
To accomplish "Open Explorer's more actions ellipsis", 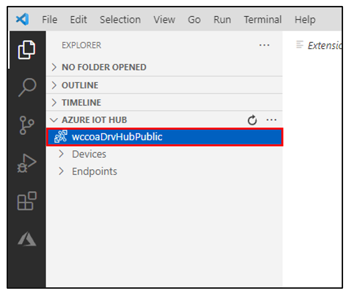I will point(264,45).
